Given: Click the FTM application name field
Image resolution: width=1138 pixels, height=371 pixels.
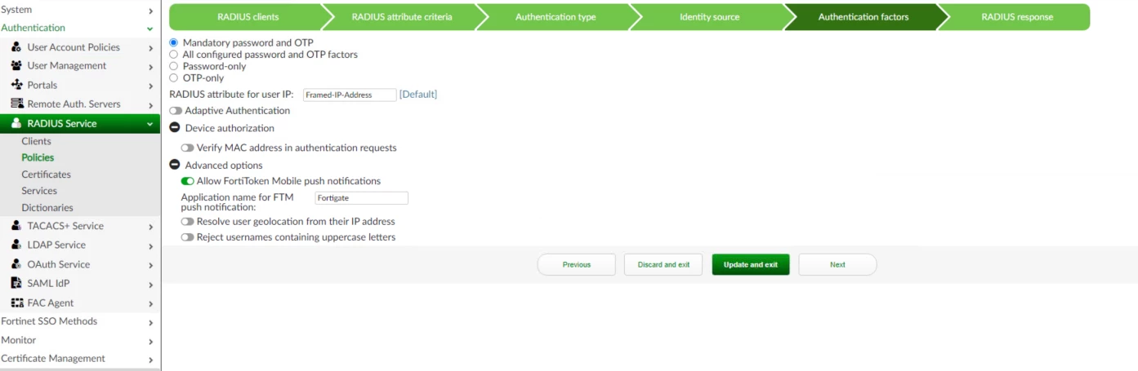Looking at the screenshot, I should tap(361, 198).
